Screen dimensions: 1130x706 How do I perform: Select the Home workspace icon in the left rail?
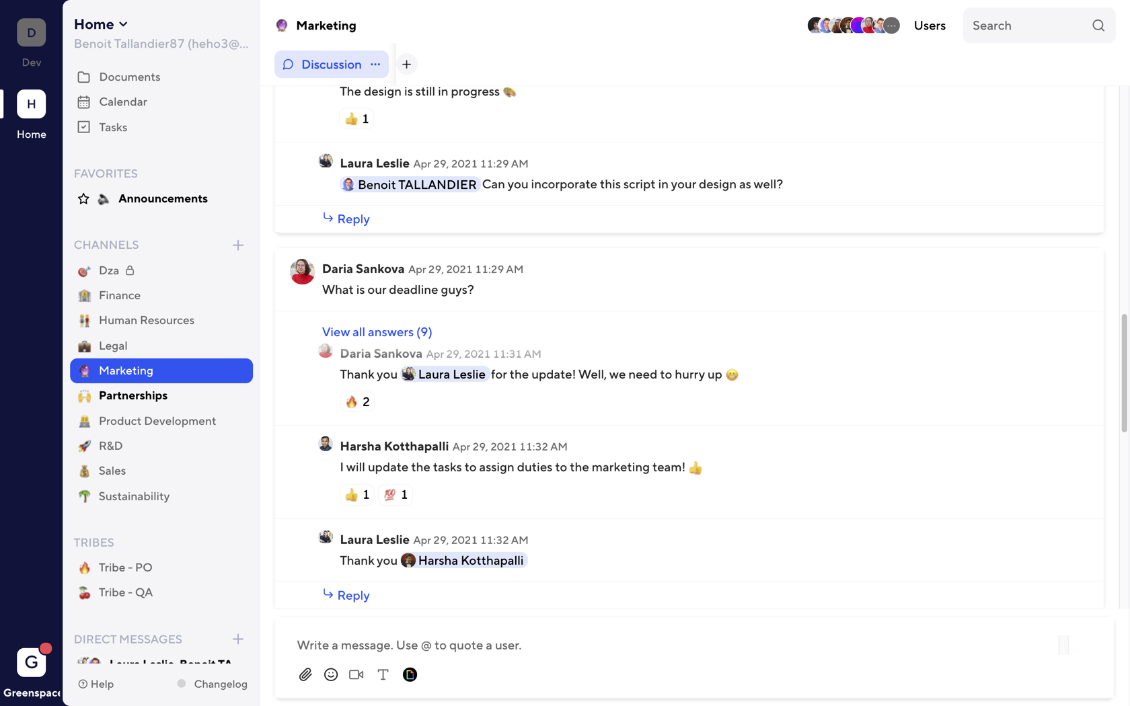[31, 104]
